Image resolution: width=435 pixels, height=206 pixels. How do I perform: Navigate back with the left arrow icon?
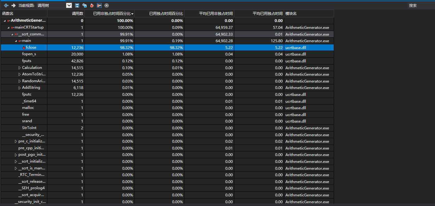6,5
